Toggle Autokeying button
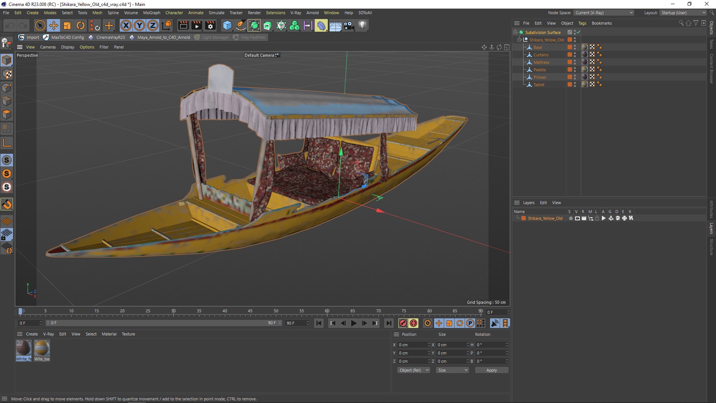 pos(414,323)
